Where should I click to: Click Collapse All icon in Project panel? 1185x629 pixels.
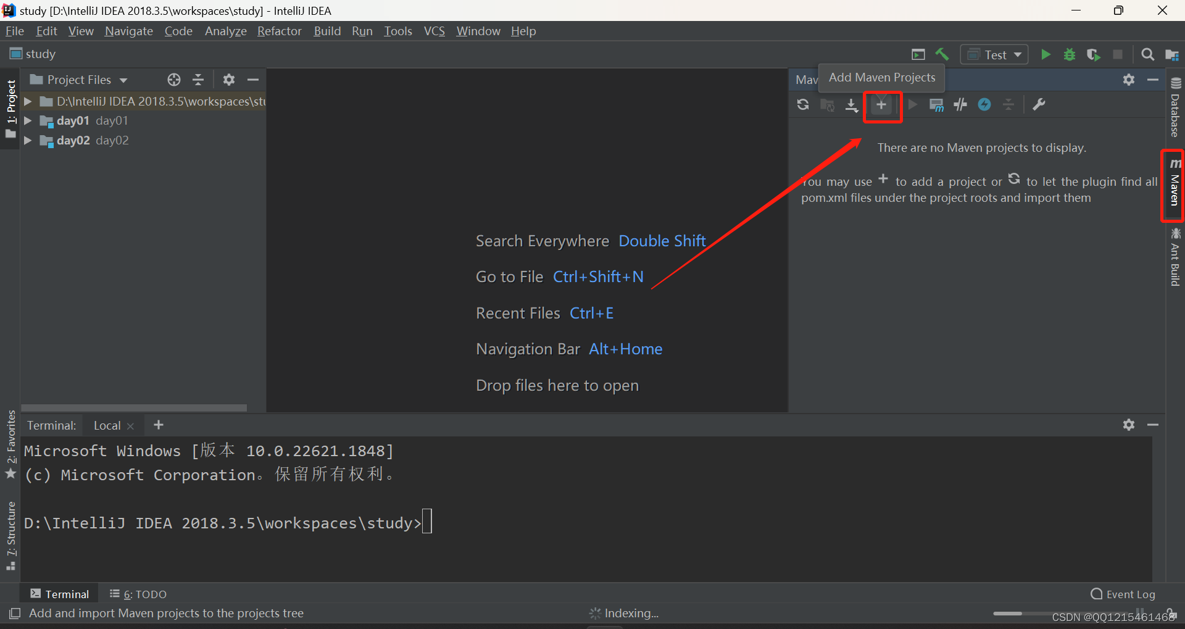pyautogui.click(x=198, y=80)
